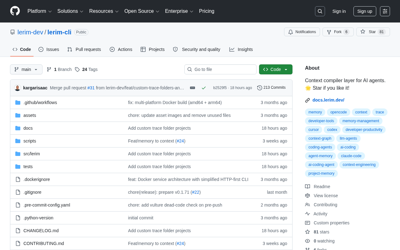The image size is (400, 250).
Task: Open pull request #22 link in .gitignore row
Action: 196,192
